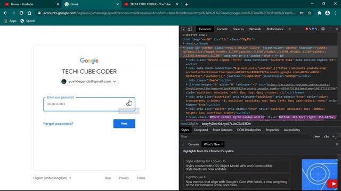Toggle the :hov element state panel
341x191 pixels.
point(316,136)
